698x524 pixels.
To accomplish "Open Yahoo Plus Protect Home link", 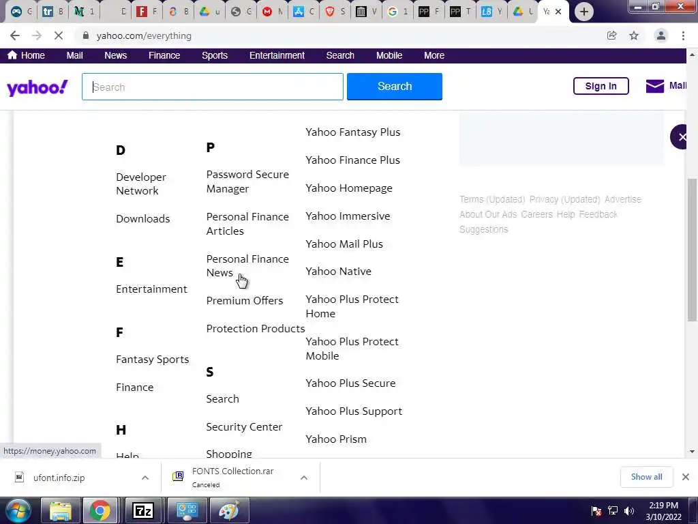I will (x=352, y=306).
